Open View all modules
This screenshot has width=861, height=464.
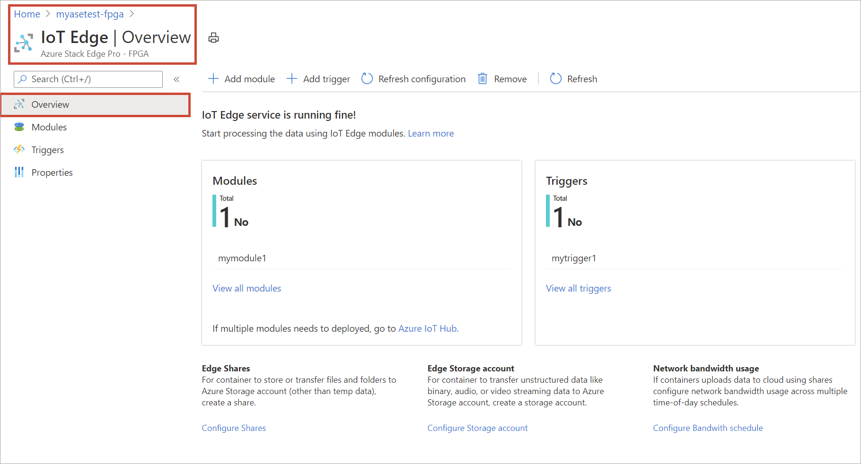click(246, 288)
